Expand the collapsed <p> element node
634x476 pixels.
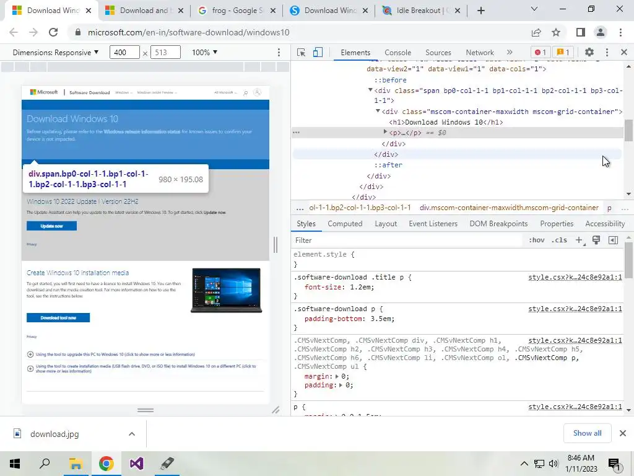point(385,132)
